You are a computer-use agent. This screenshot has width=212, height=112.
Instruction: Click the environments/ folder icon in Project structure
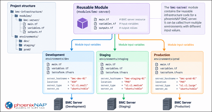(x=16, y=37)
